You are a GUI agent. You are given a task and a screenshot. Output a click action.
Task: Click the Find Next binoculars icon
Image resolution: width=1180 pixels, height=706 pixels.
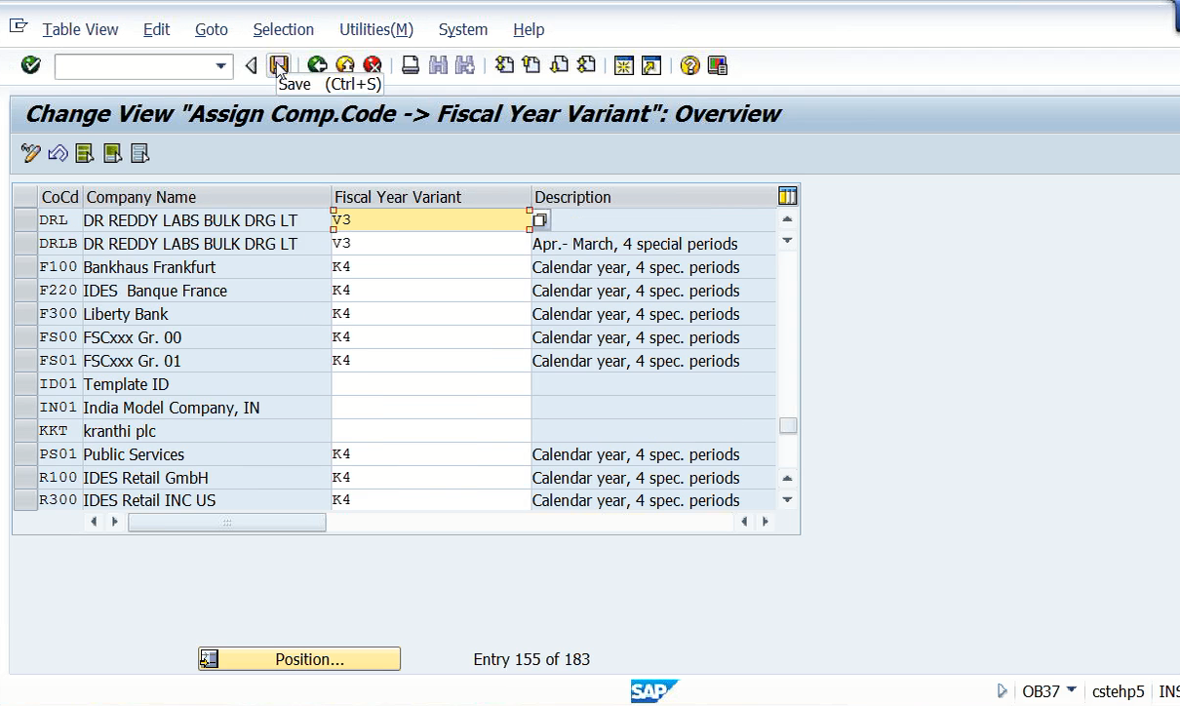click(x=465, y=65)
